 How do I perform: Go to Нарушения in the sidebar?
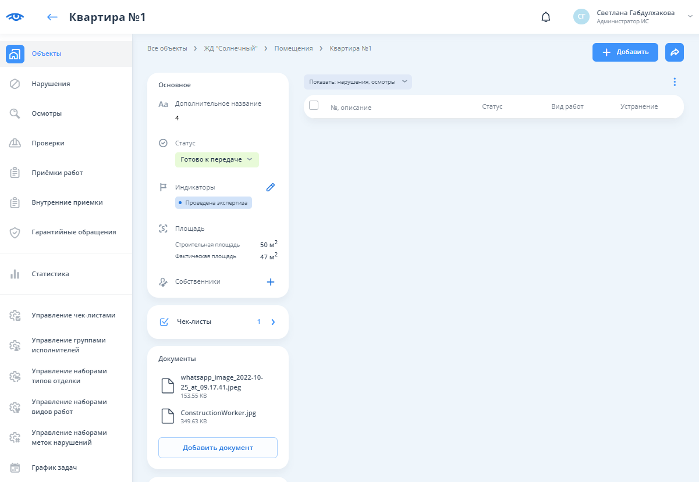pos(51,84)
